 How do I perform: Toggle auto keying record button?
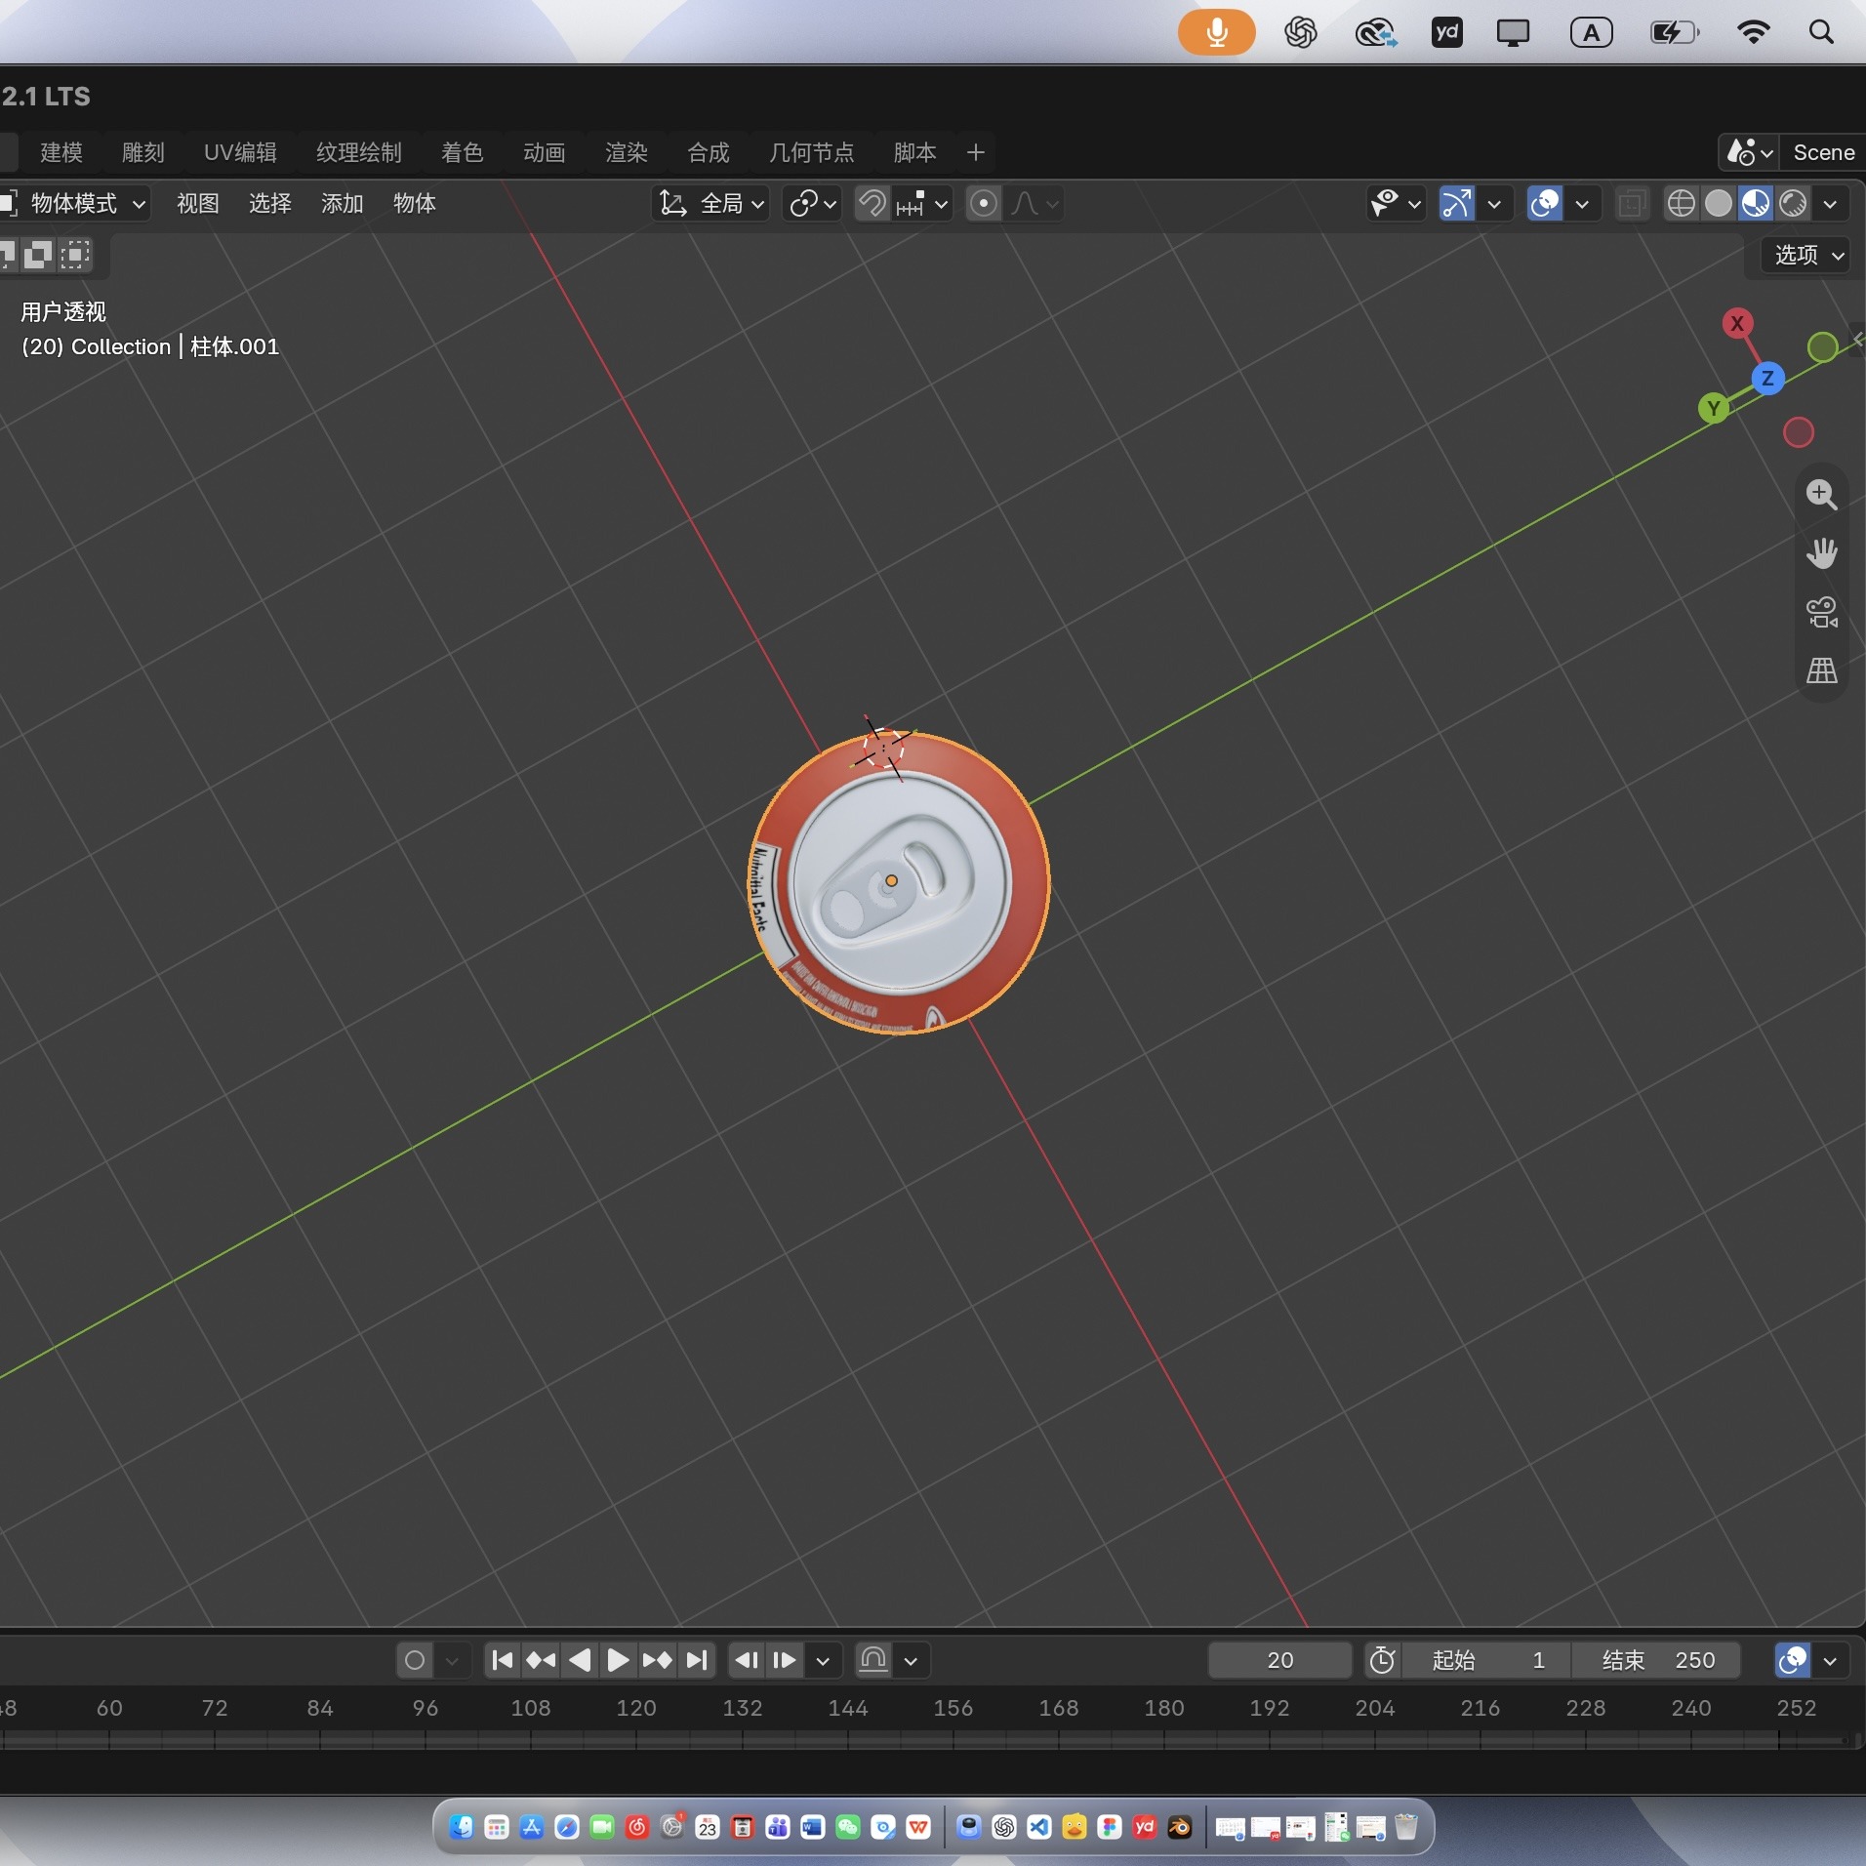coord(415,1660)
